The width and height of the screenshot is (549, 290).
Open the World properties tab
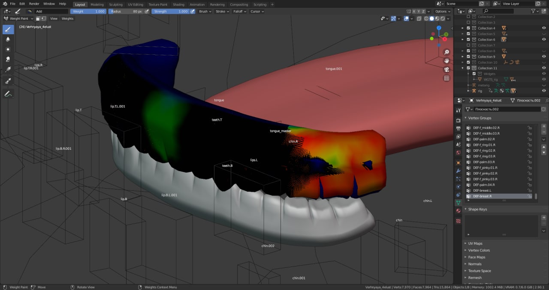[x=458, y=153]
